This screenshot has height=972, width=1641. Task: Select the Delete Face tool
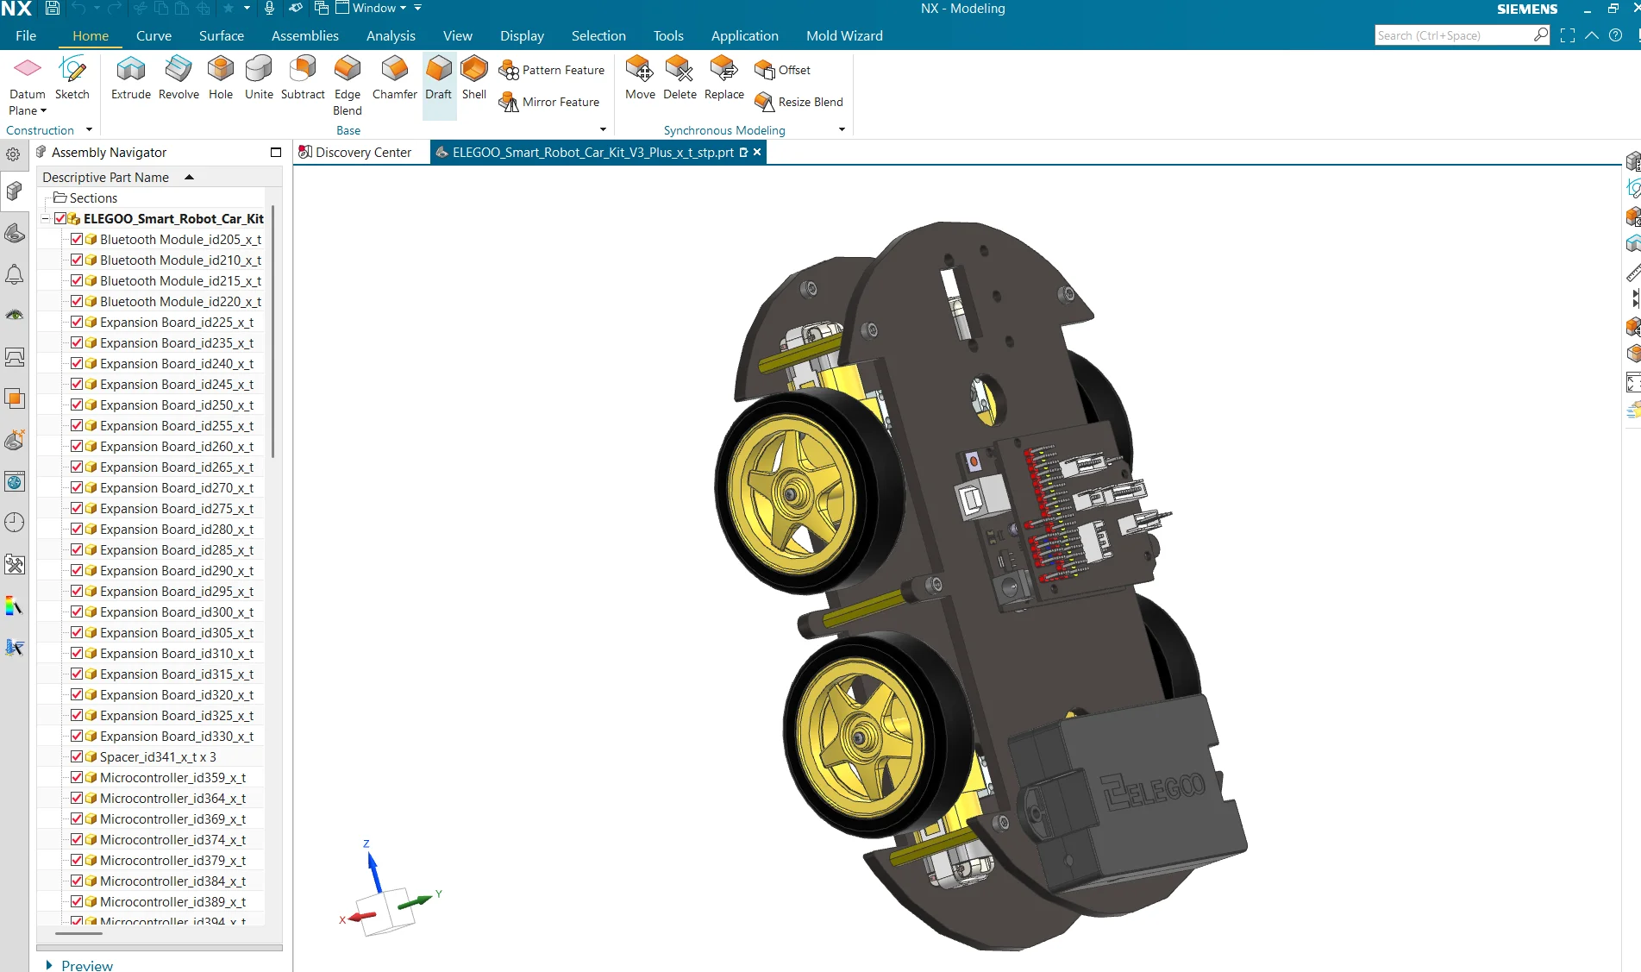(x=680, y=78)
